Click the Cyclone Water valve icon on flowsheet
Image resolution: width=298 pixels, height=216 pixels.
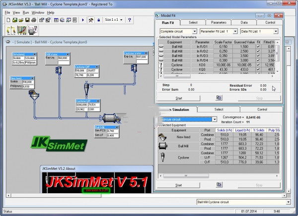(x=134, y=68)
